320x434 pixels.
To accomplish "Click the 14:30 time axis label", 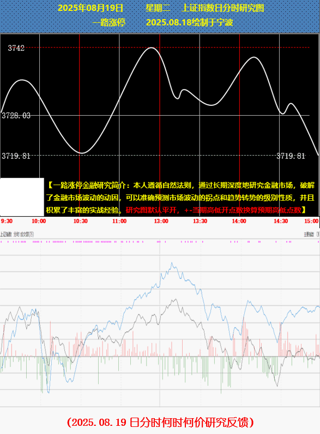I will tap(281, 221).
